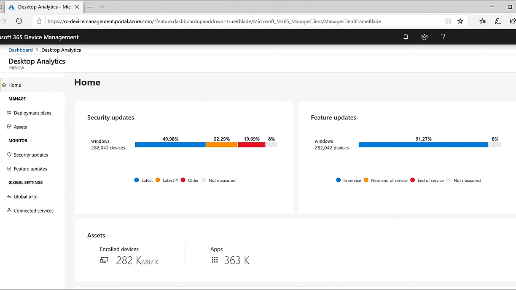Viewport: 516px width, 290px height.
Task: Open the reading list star with lines icon
Action: (482, 21)
